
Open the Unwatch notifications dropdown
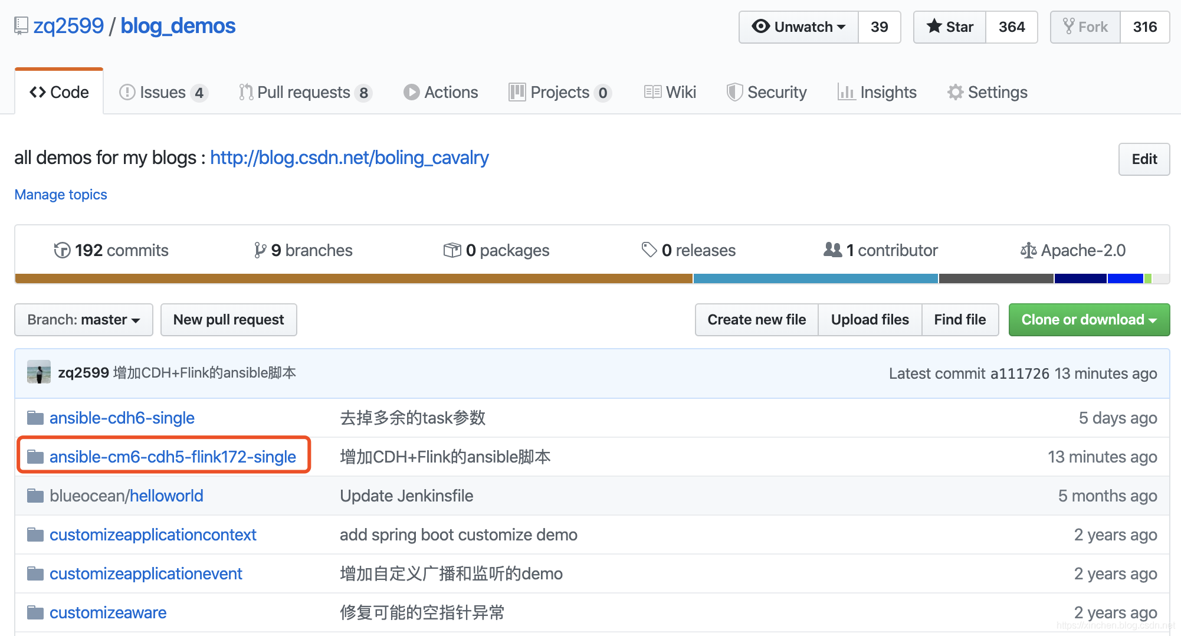pos(799,27)
